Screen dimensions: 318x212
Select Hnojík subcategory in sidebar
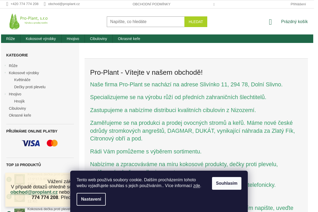[x=19, y=101]
